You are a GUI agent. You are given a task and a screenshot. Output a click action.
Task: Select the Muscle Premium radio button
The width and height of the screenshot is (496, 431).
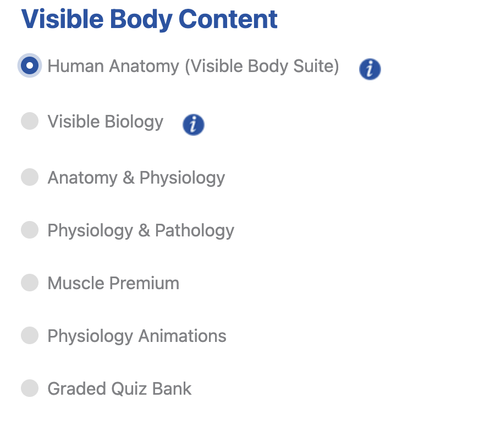29,283
